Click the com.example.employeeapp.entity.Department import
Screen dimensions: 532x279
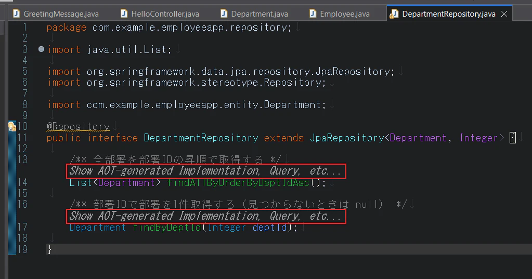click(187, 105)
